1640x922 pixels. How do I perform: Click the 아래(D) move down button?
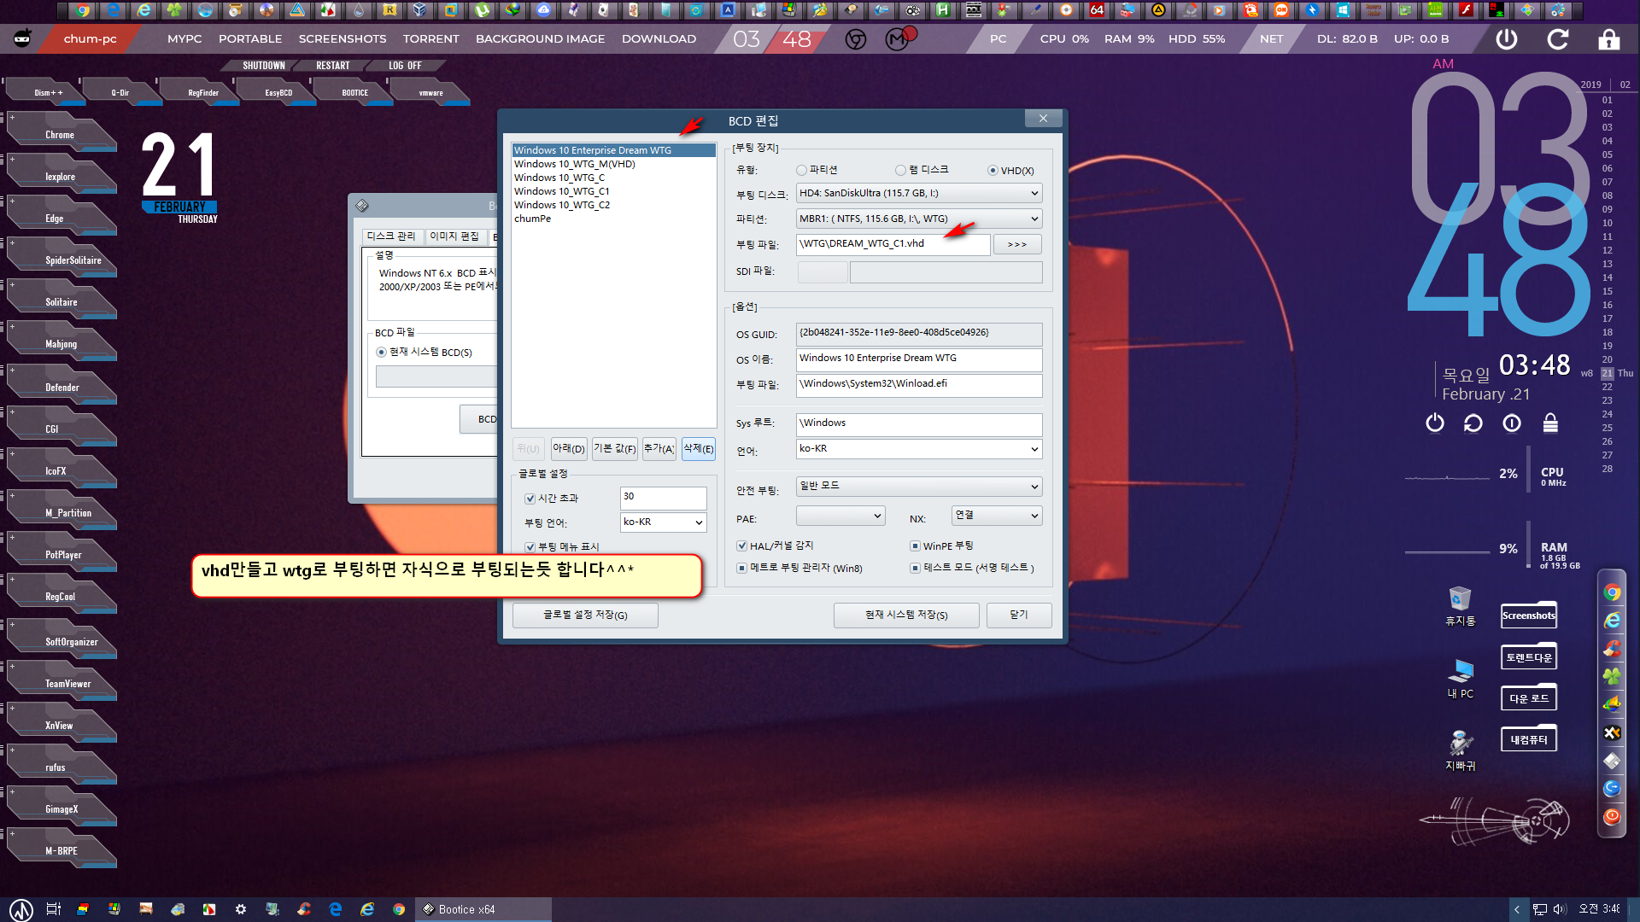click(x=569, y=448)
